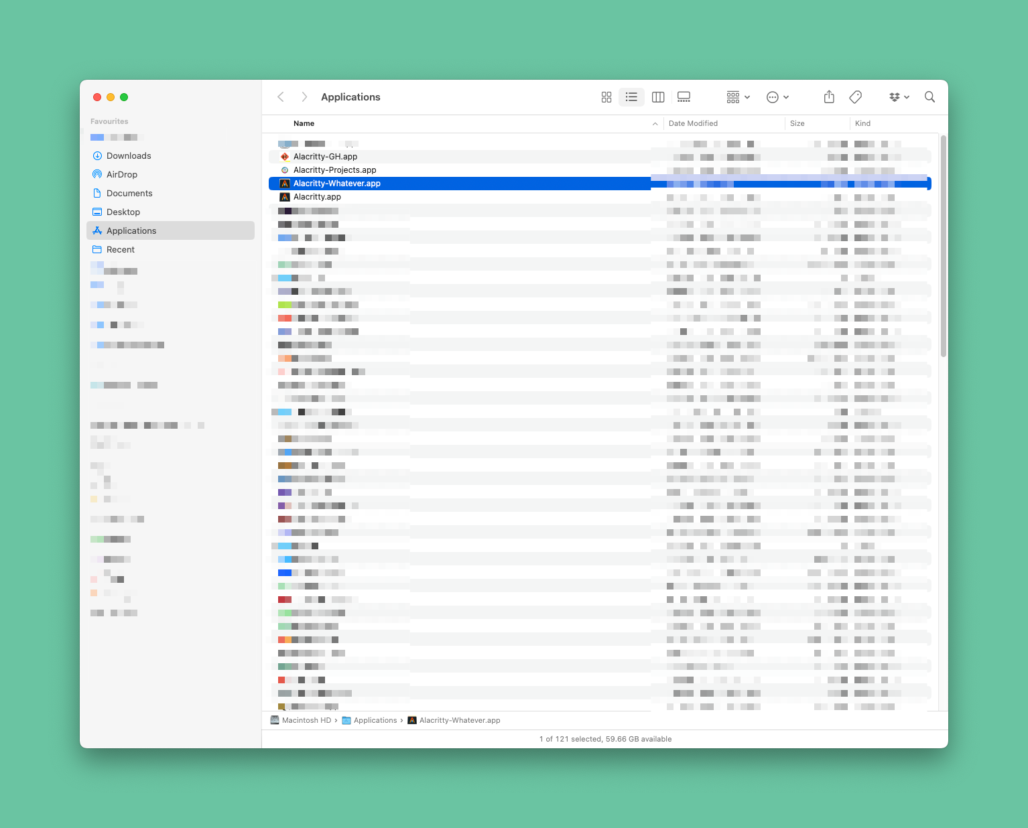
Task: Click the back navigation arrow
Action: pyautogui.click(x=281, y=96)
